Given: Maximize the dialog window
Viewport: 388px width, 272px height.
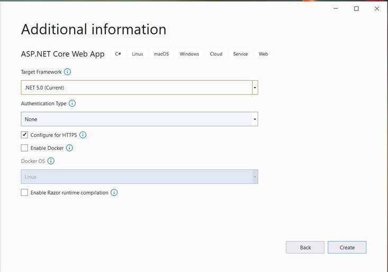Looking at the screenshot, I should click(x=356, y=8).
